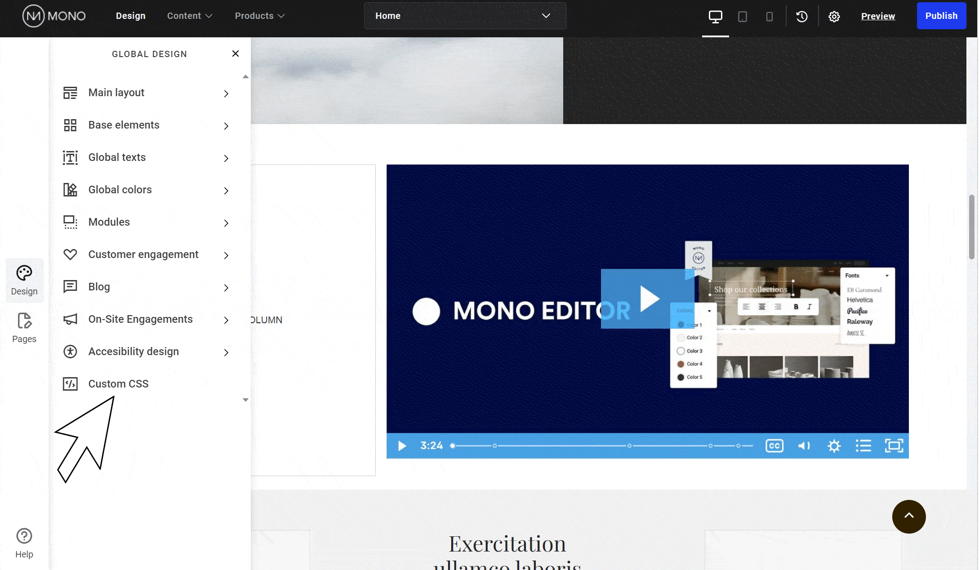Open Pages in left sidebar
Screen dimensions: 979x570
coord(24,328)
